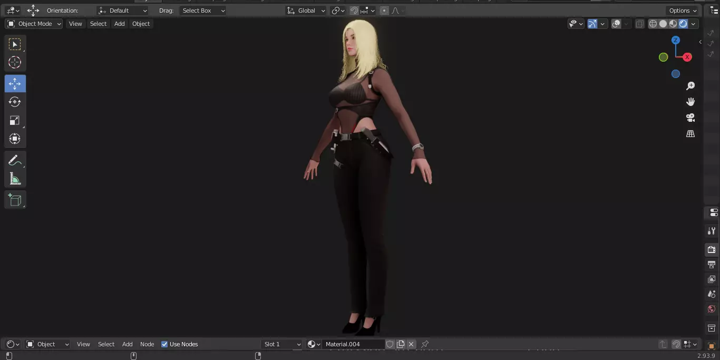Open the 3D viewport Object menu
The image size is (720, 360).
(141, 24)
